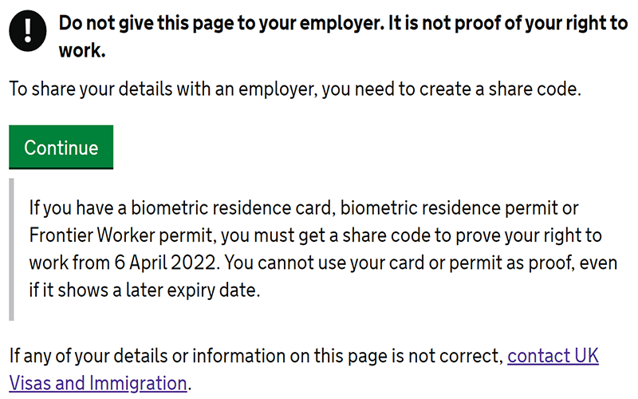Click the grey inset border bar

pos(11,249)
